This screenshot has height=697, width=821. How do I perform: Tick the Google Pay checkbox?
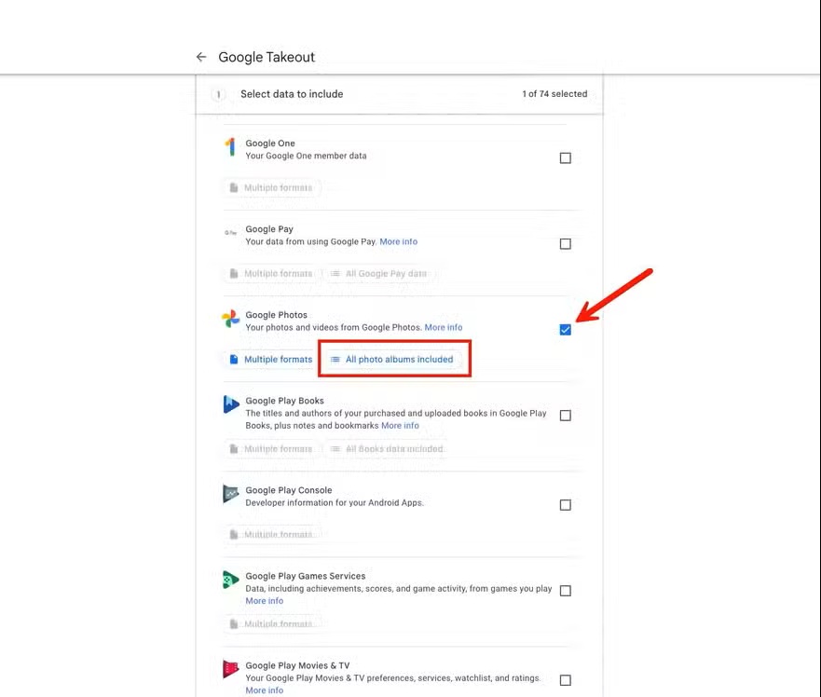(565, 244)
